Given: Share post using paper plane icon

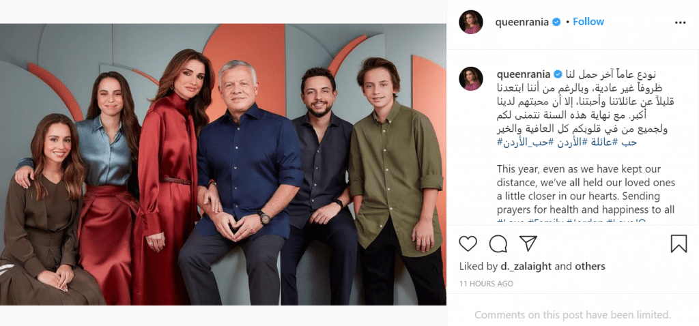Looking at the screenshot, I should 528,243.
